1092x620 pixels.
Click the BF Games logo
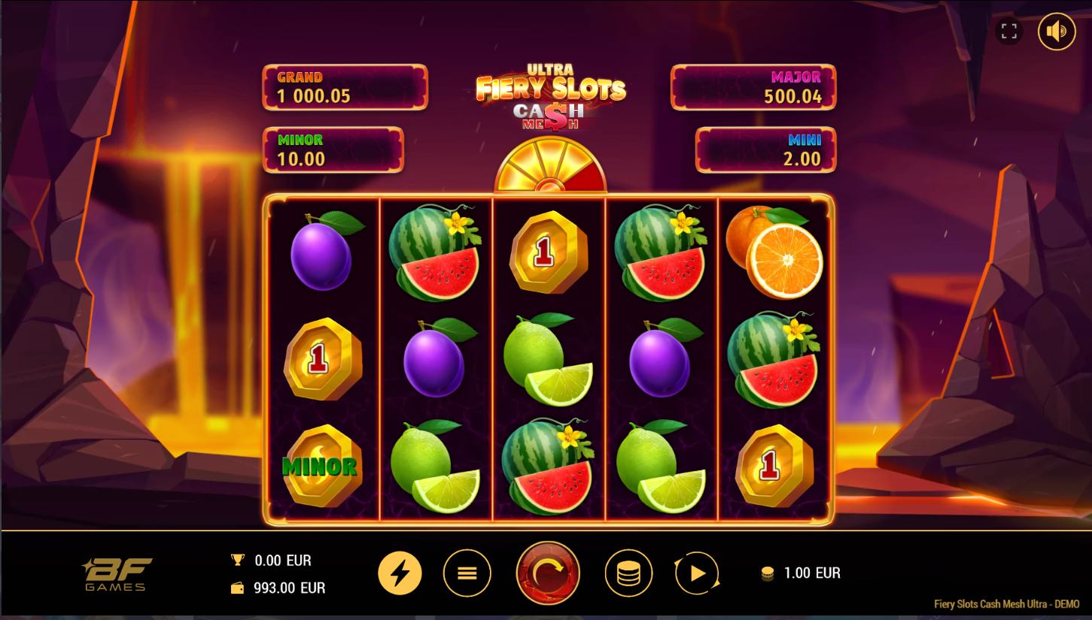coord(117,574)
